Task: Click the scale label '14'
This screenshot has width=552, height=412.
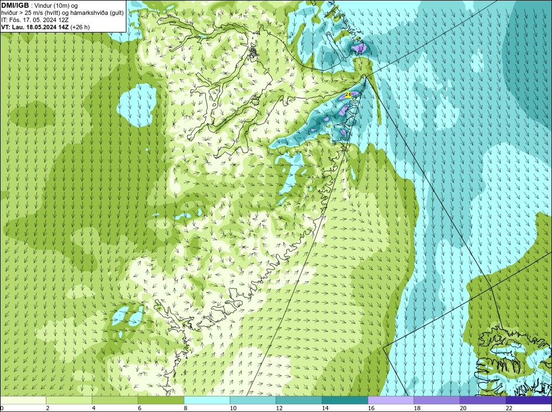Action: [325, 408]
